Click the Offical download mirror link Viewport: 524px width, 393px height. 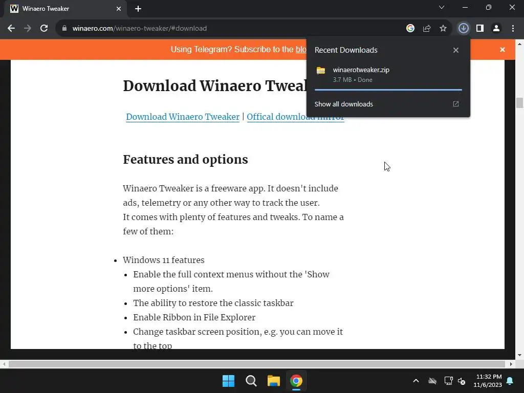[x=295, y=117]
